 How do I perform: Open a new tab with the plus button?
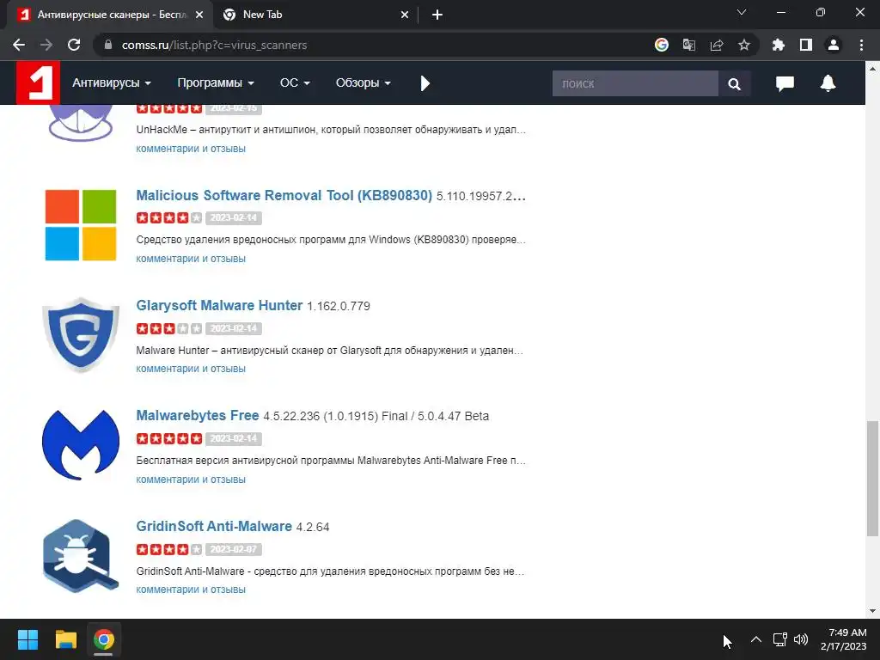click(437, 15)
